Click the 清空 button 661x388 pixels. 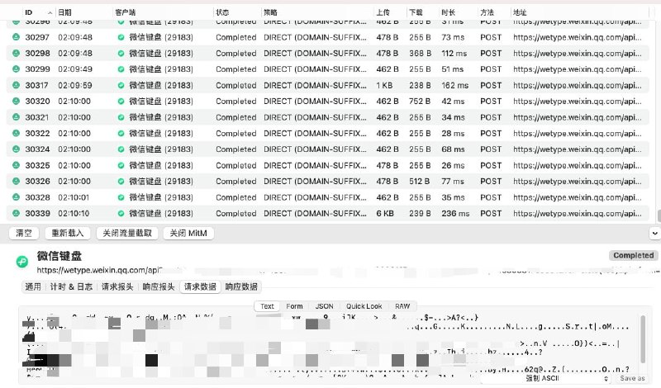tap(24, 233)
